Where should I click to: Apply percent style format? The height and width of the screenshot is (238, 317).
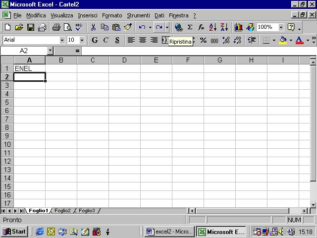pyautogui.click(x=203, y=40)
